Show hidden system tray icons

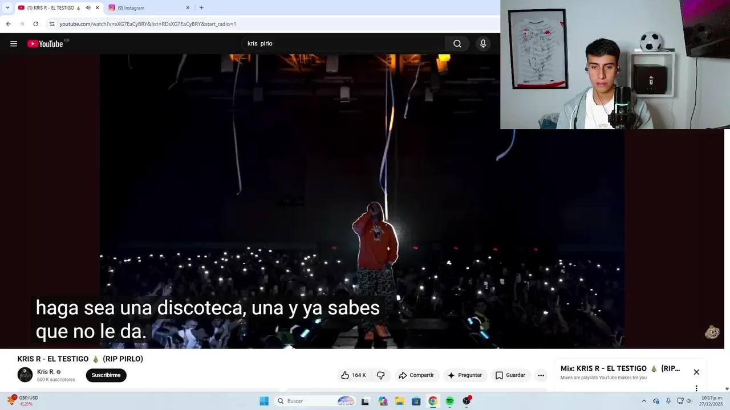tap(644, 401)
